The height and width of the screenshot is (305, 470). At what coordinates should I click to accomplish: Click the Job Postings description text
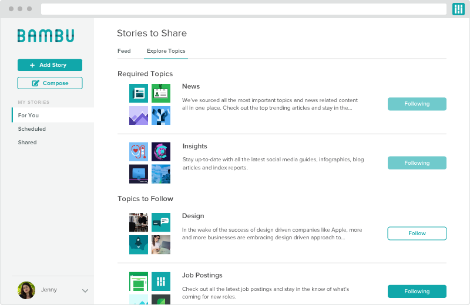266,293
